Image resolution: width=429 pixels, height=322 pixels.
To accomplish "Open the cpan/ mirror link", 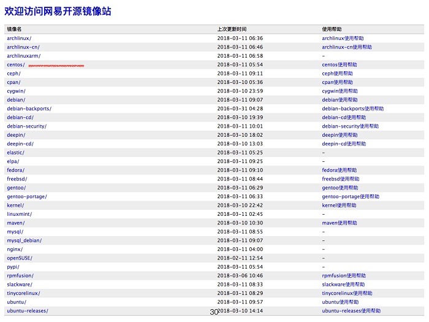I will coord(13,82).
